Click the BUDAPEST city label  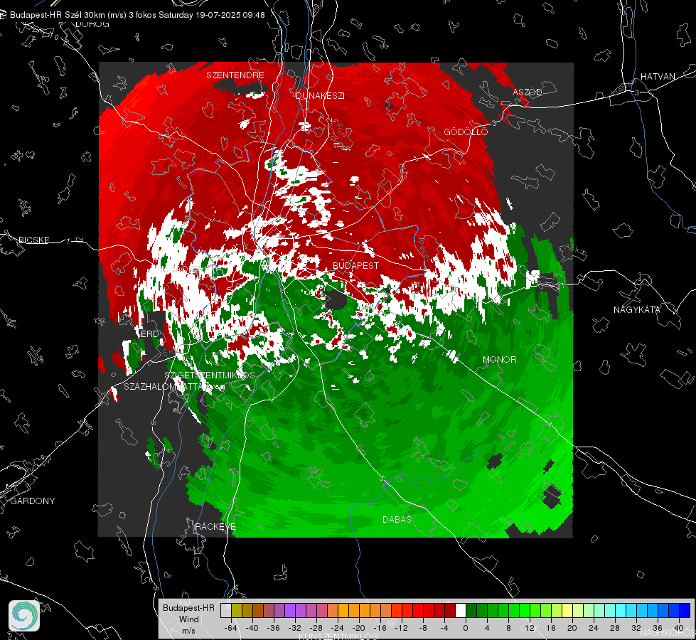[355, 265]
